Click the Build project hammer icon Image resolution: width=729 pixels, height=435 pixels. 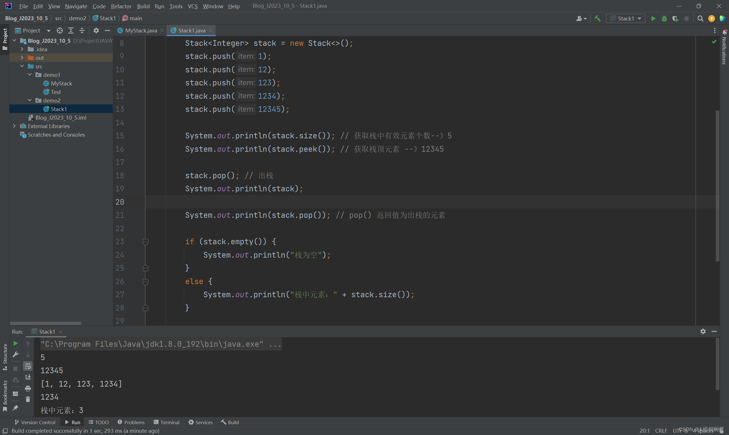pos(597,19)
